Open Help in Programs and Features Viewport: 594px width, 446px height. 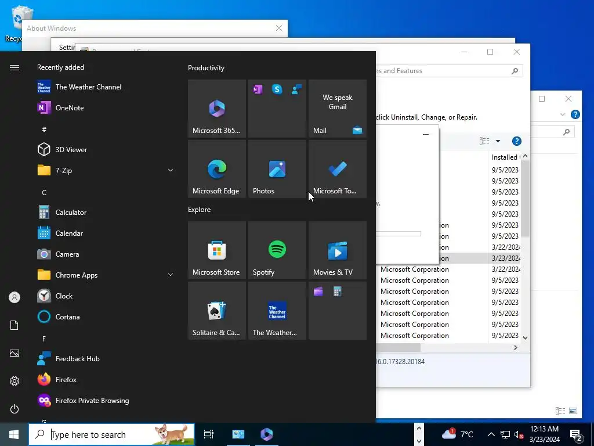[x=516, y=141]
